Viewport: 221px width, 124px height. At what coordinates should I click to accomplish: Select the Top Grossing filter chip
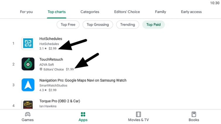pyautogui.click(x=98, y=25)
